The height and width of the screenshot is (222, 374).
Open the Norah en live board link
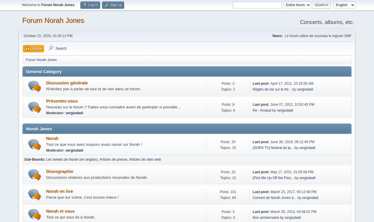(60, 191)
